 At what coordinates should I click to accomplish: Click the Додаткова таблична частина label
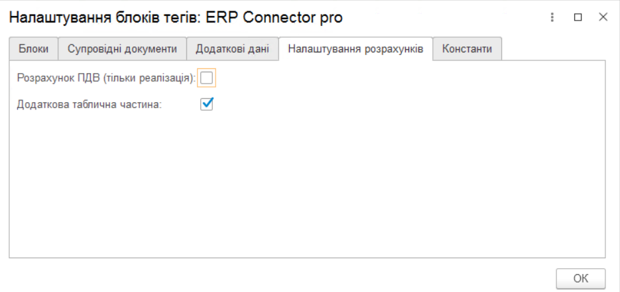pos(90,104)
